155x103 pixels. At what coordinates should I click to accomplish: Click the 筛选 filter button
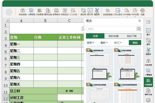tap(135, 43)
